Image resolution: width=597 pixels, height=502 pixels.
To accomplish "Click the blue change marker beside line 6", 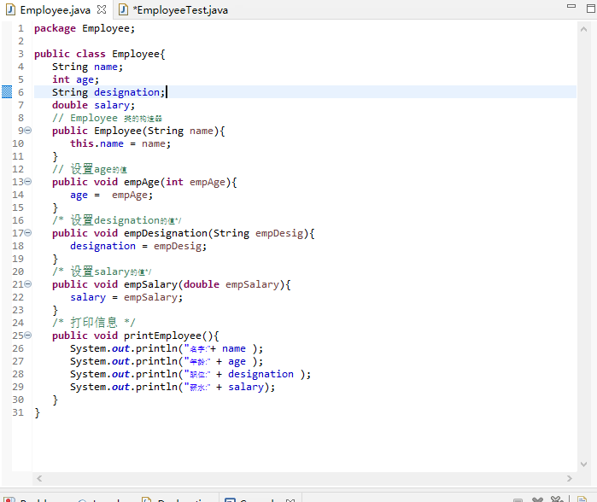I will 7,92.
